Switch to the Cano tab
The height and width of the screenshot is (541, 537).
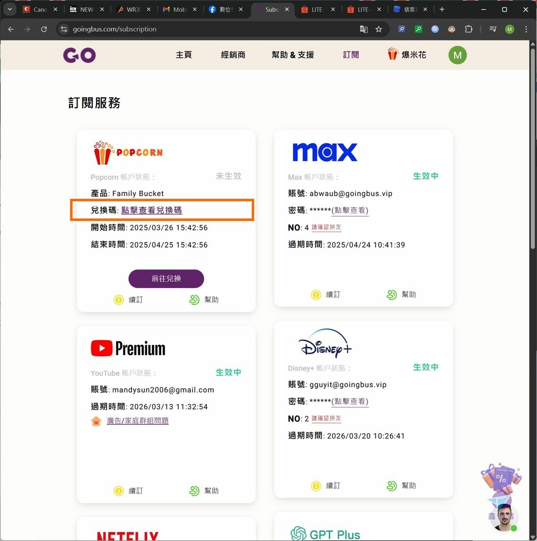click(40, 10)
